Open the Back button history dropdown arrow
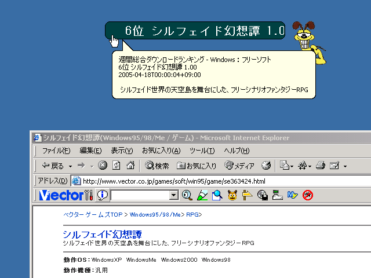The height and width of the screenshot is (278, 371). (71, 166)
